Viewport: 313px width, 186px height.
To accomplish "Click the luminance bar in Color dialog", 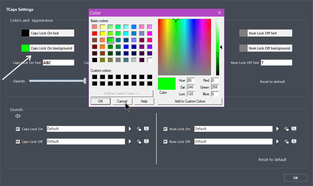I will (x=218, y=47).
